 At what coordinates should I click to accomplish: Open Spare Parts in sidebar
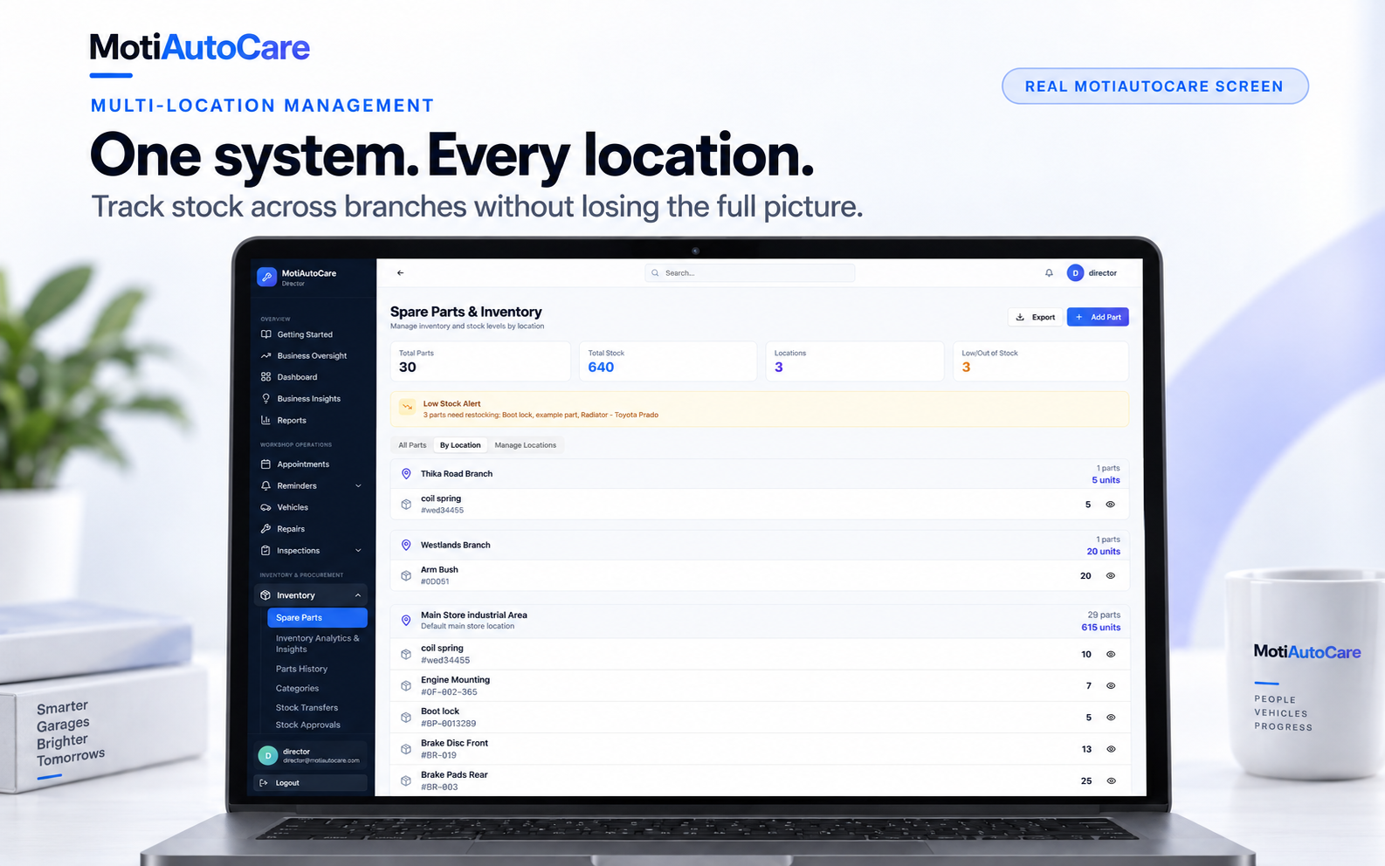pos(317,617)
